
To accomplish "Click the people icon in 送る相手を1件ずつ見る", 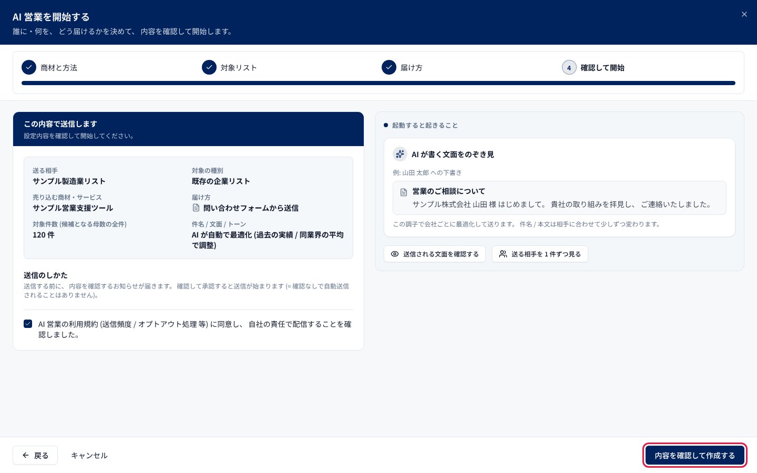I will point(503,254).
